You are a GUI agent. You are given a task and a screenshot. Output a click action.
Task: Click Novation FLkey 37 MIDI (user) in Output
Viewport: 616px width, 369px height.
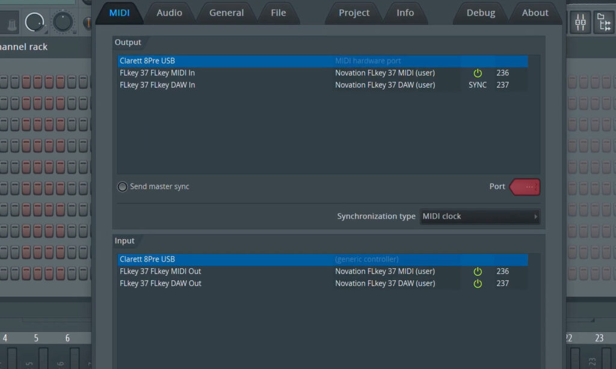385,73
